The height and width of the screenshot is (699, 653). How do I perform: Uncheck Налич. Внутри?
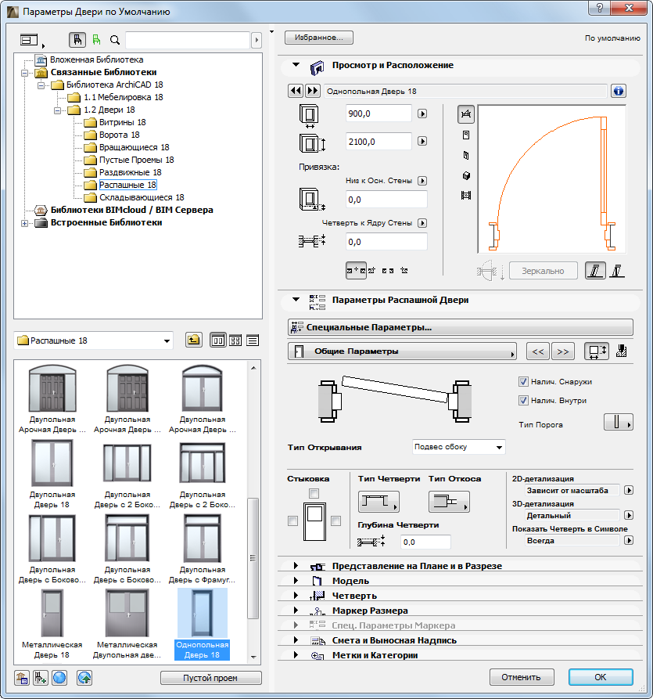point(525,402)
